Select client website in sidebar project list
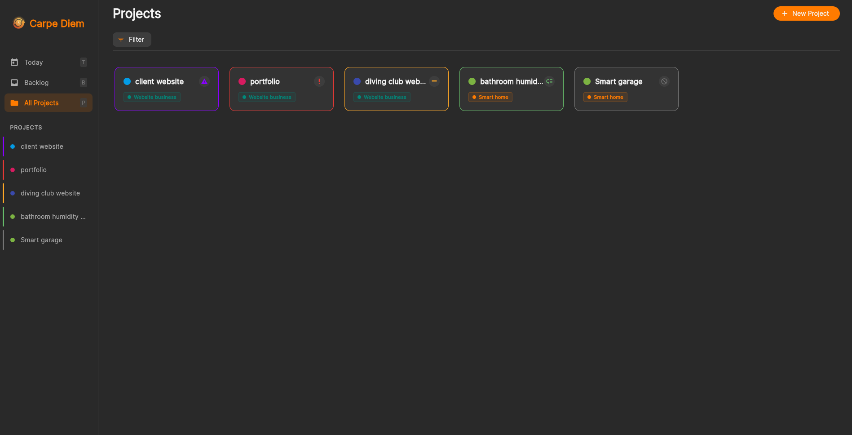The height and width of the screenshot is (435, 852). click(x=42, y=146)
